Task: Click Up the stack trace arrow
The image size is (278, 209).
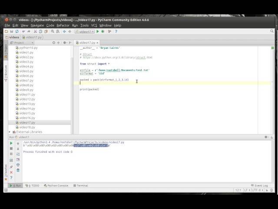Action: (18, 143)
